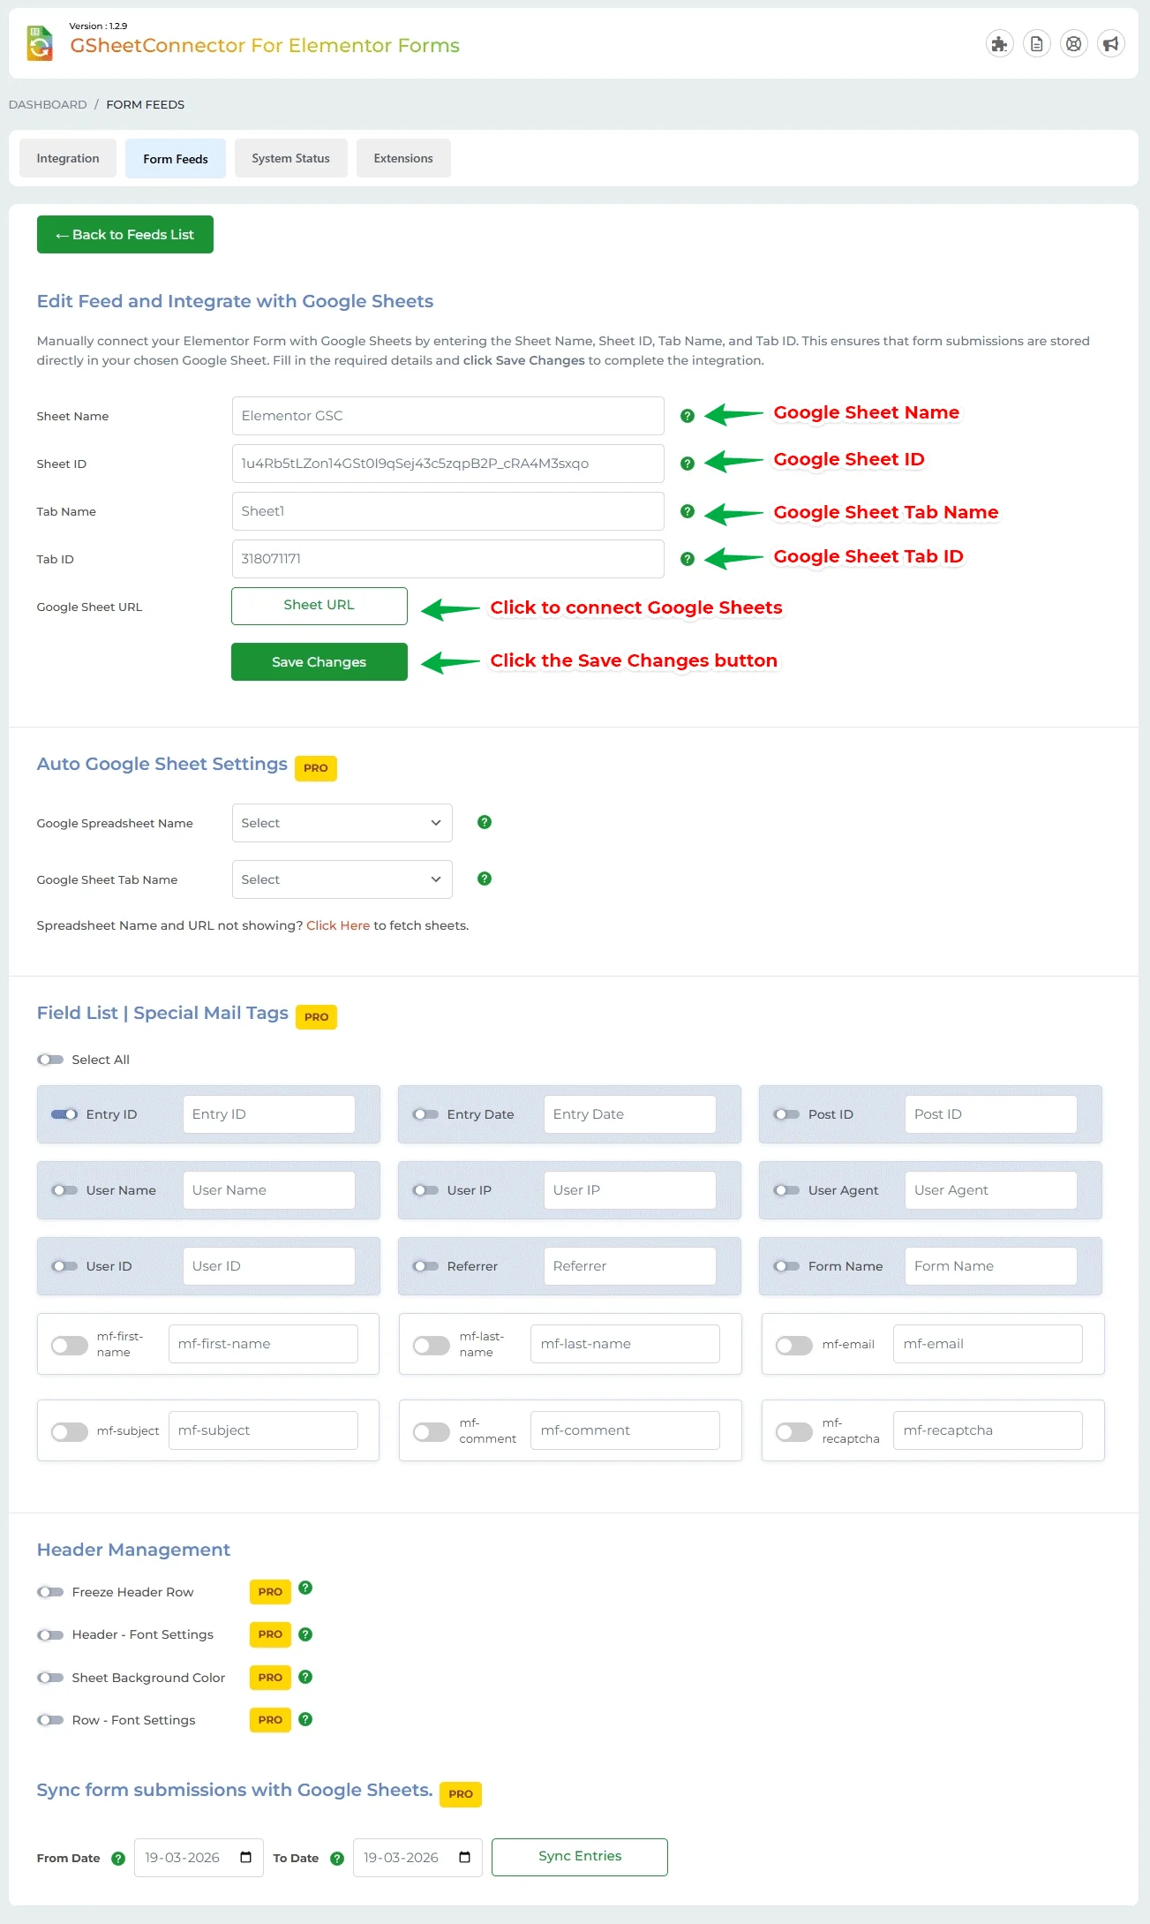Screen dimensions: 1150x1924
Task: Click PRO badge beside Auto Google Sheet Settings
Action: tap(316, 768)
